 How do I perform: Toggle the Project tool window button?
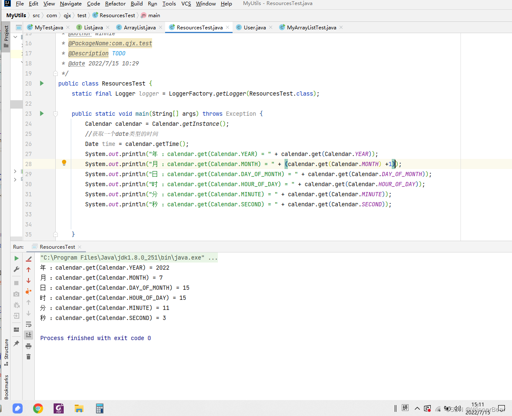click(x=6, y=36)
